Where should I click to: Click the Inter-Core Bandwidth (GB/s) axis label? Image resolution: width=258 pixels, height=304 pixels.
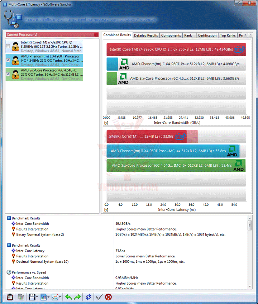point(177,123)
